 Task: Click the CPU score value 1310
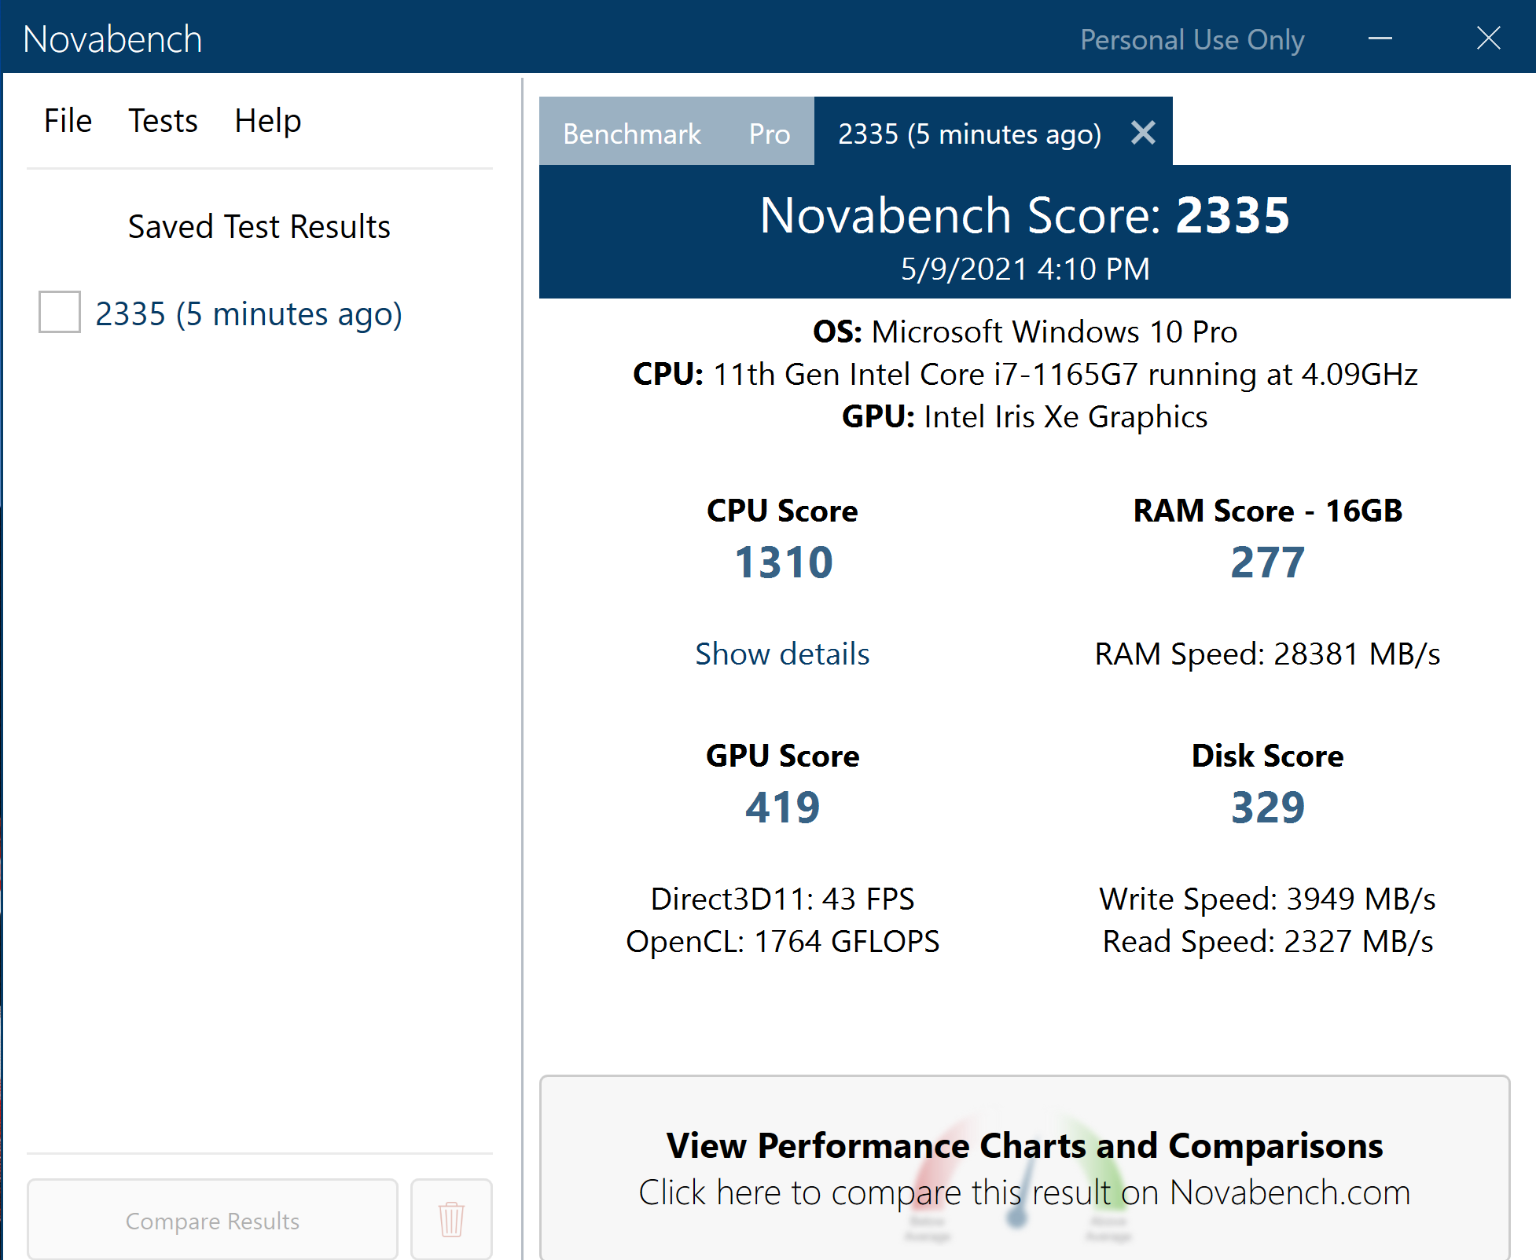point(783,562)
